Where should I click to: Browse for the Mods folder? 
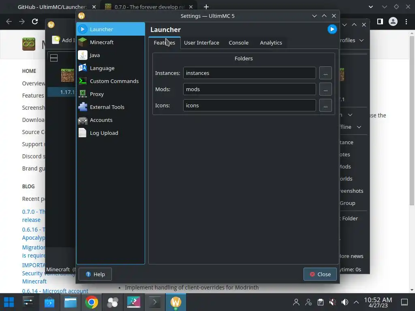point(325,89)
